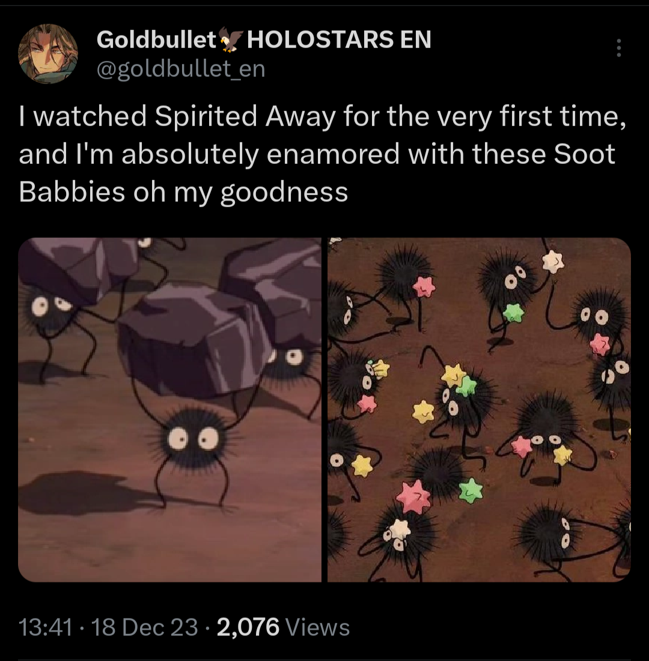
Task: Click the HOLOSTARS EN name text
Action: click(x=339, y=40)
